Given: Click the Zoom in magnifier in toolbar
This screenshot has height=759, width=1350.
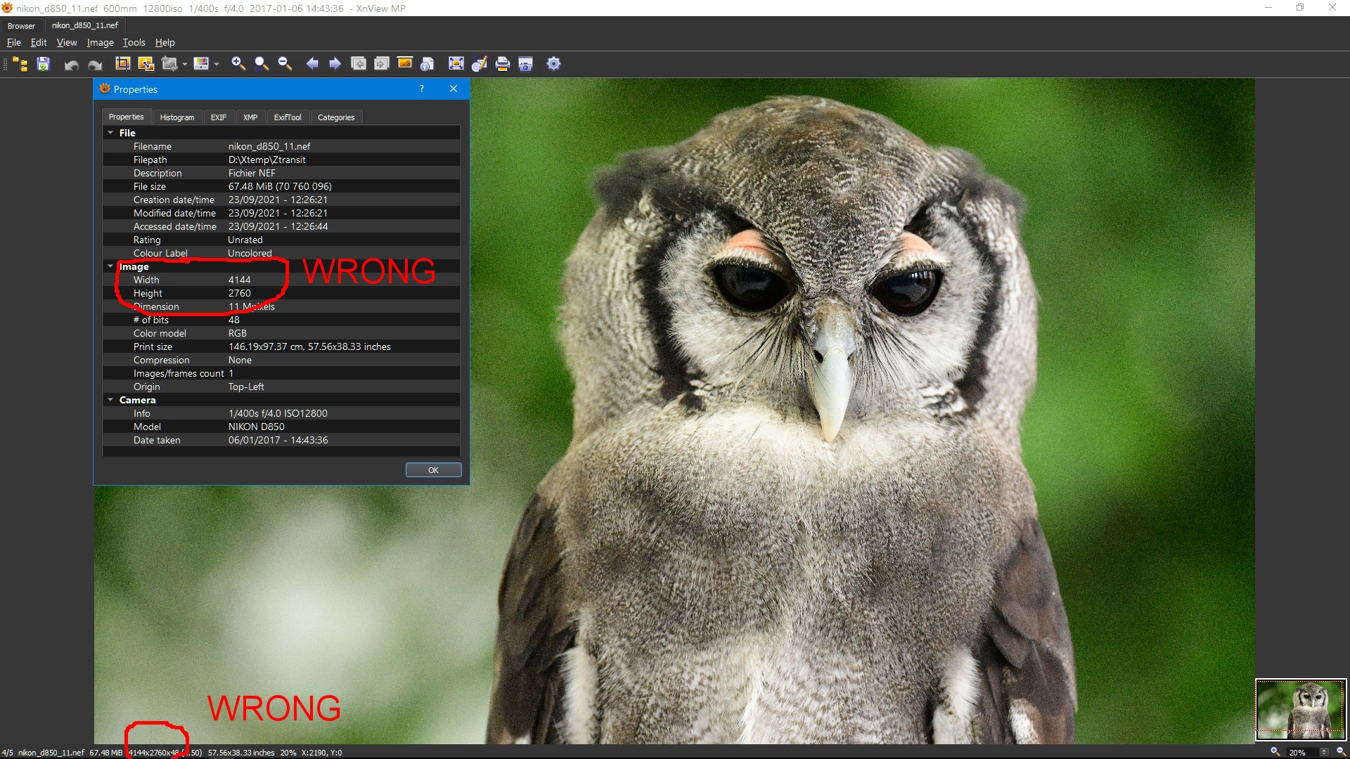Looking at the screenshot, I should 238,64.
